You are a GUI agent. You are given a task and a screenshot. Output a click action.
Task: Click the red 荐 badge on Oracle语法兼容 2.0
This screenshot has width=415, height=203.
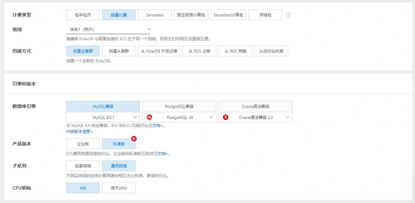point(226,117)
